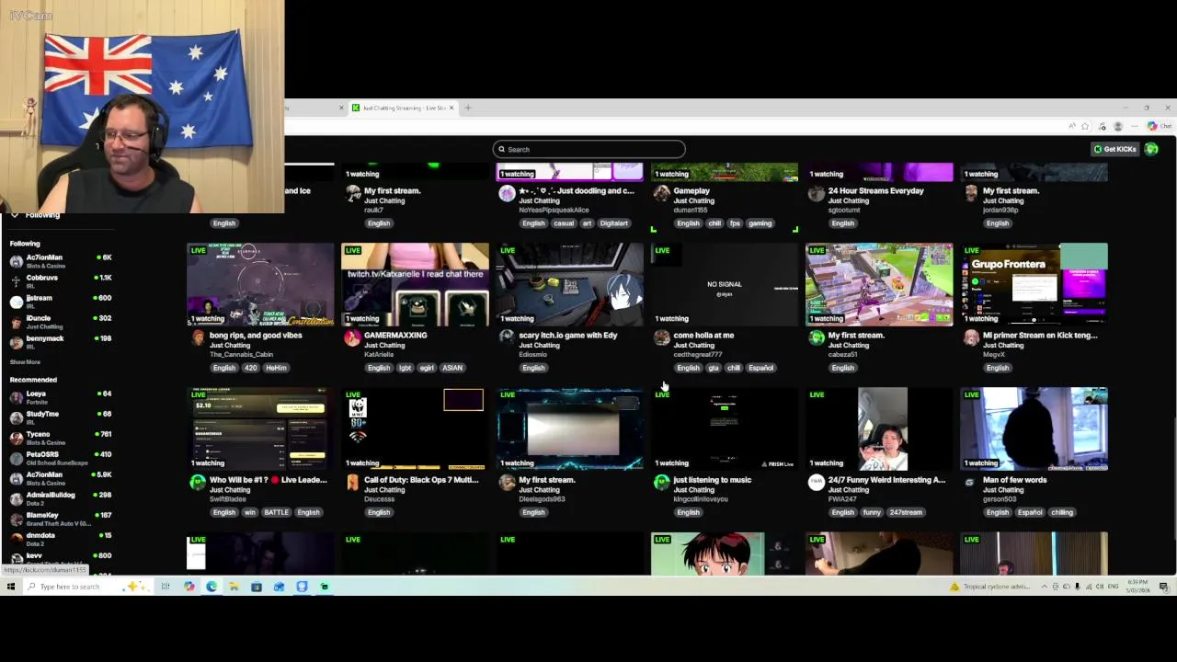Click Ediosmio streamer avatar
The height and width of the screenshot is (662, 1177).
(507, 338)
